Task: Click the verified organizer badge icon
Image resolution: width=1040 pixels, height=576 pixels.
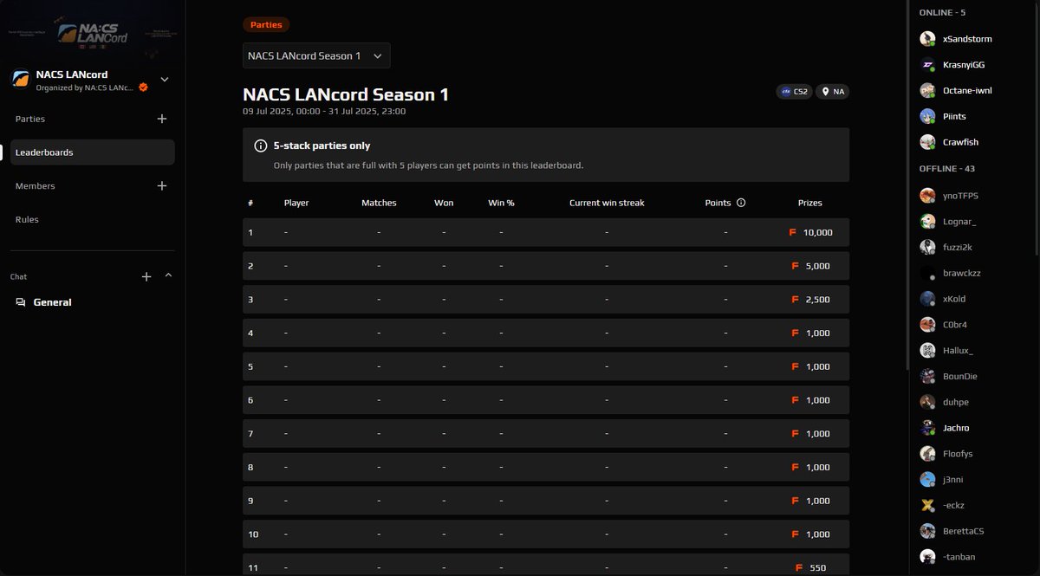Action: tap(143, 87)
